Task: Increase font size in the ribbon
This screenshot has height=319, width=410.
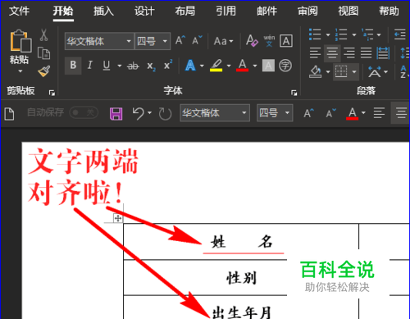Action: 180,40
